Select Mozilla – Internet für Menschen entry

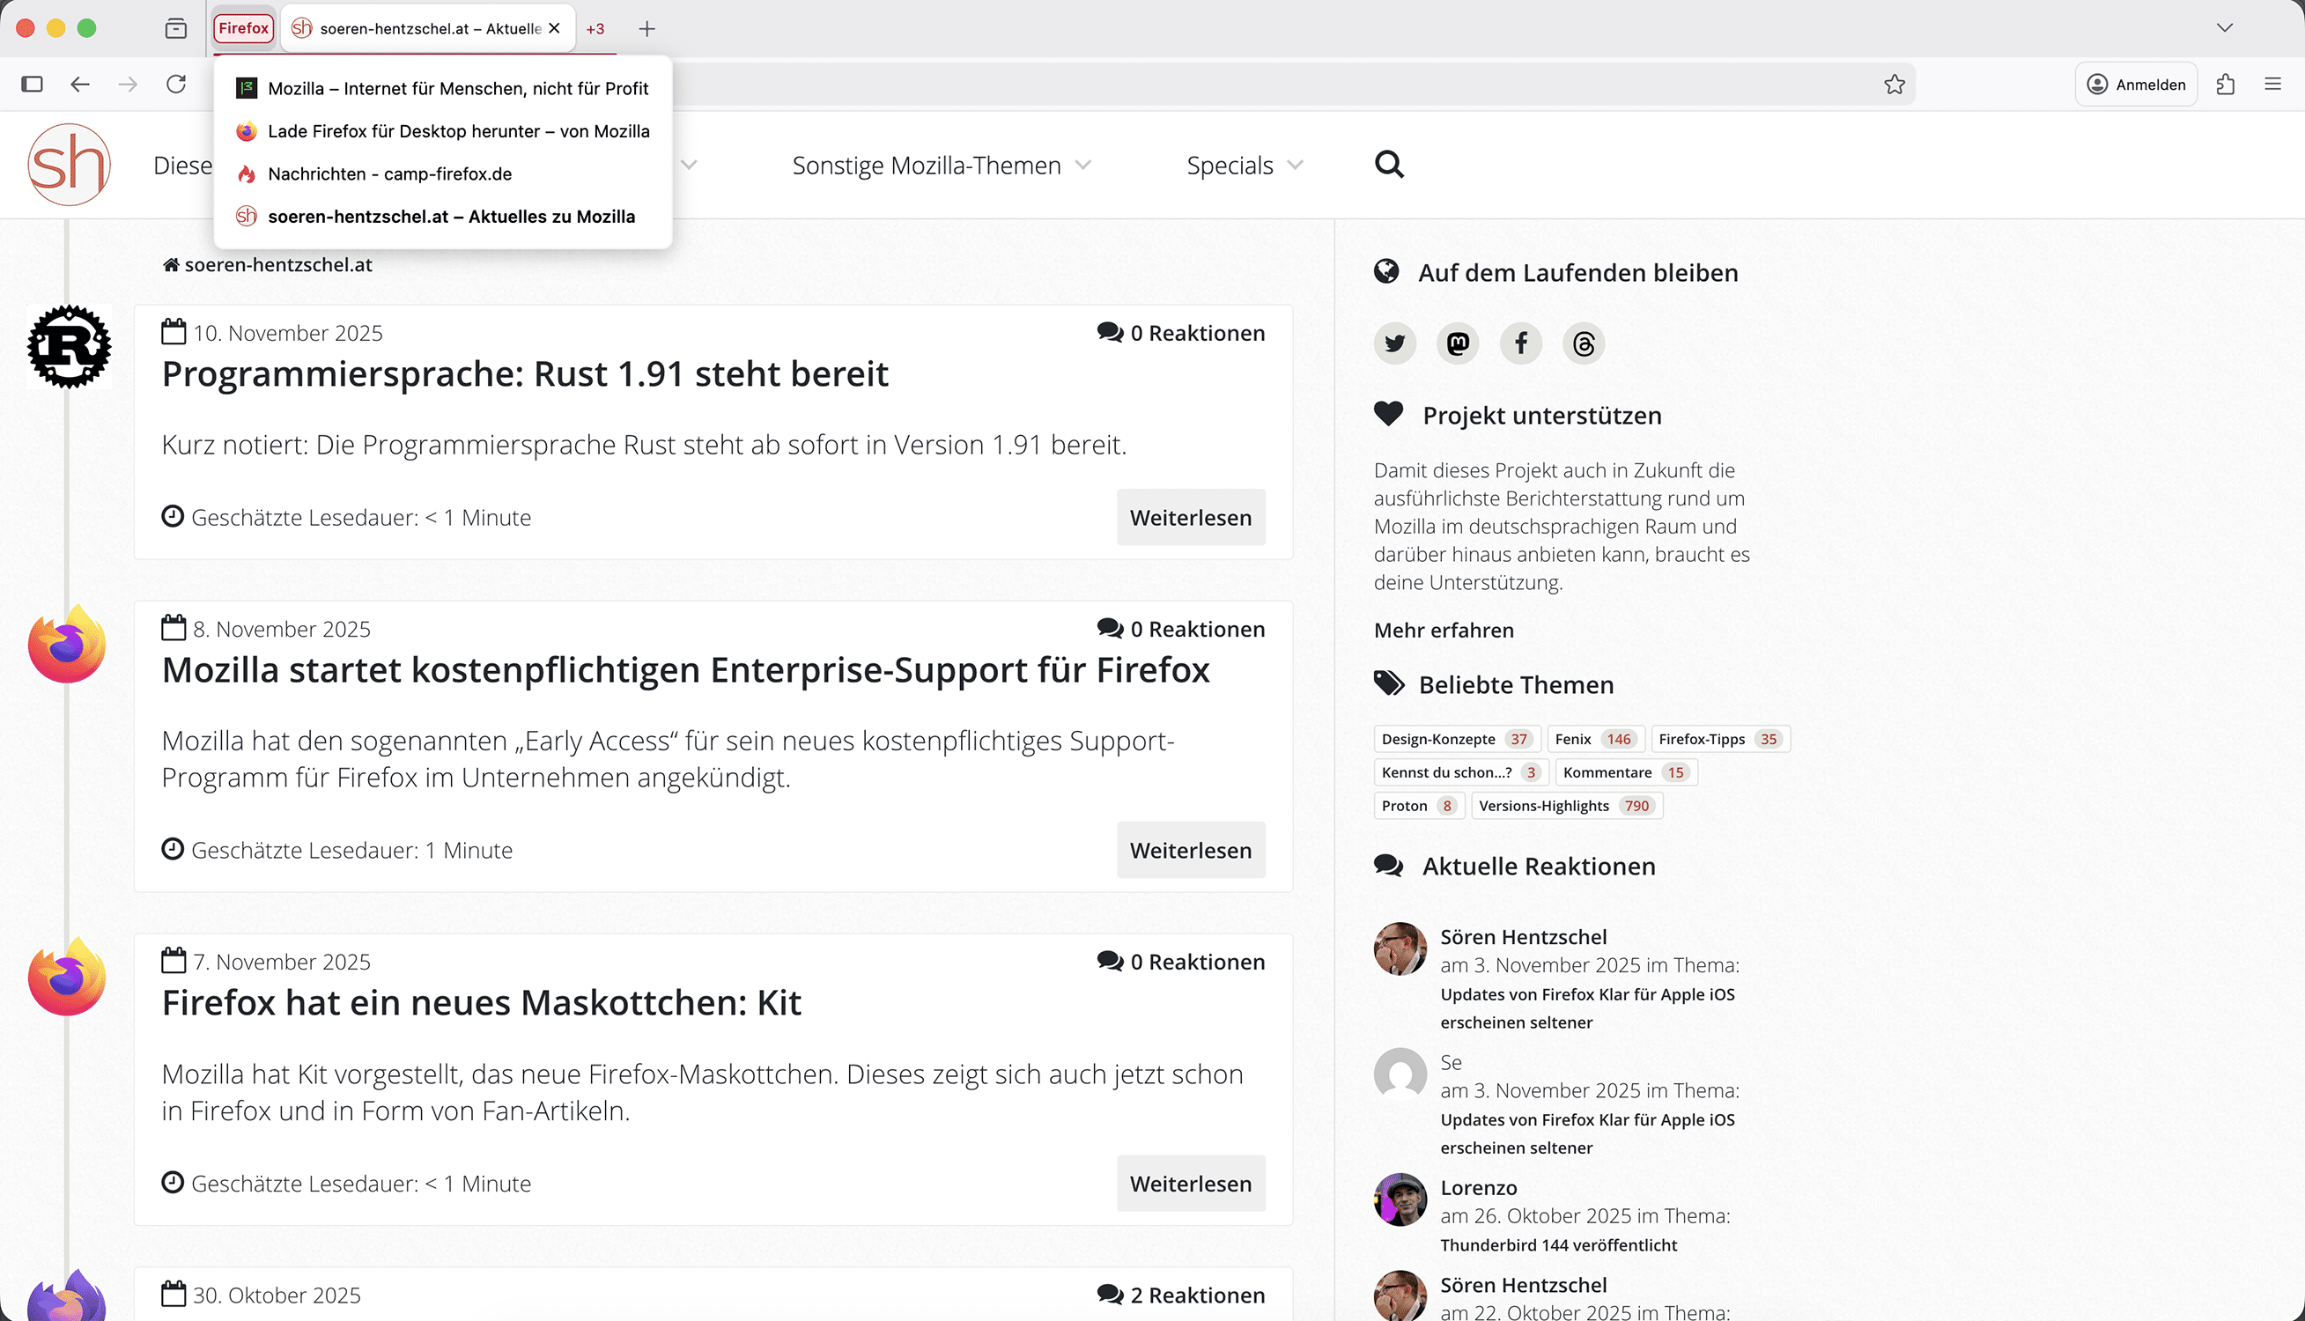click(457, 88)
